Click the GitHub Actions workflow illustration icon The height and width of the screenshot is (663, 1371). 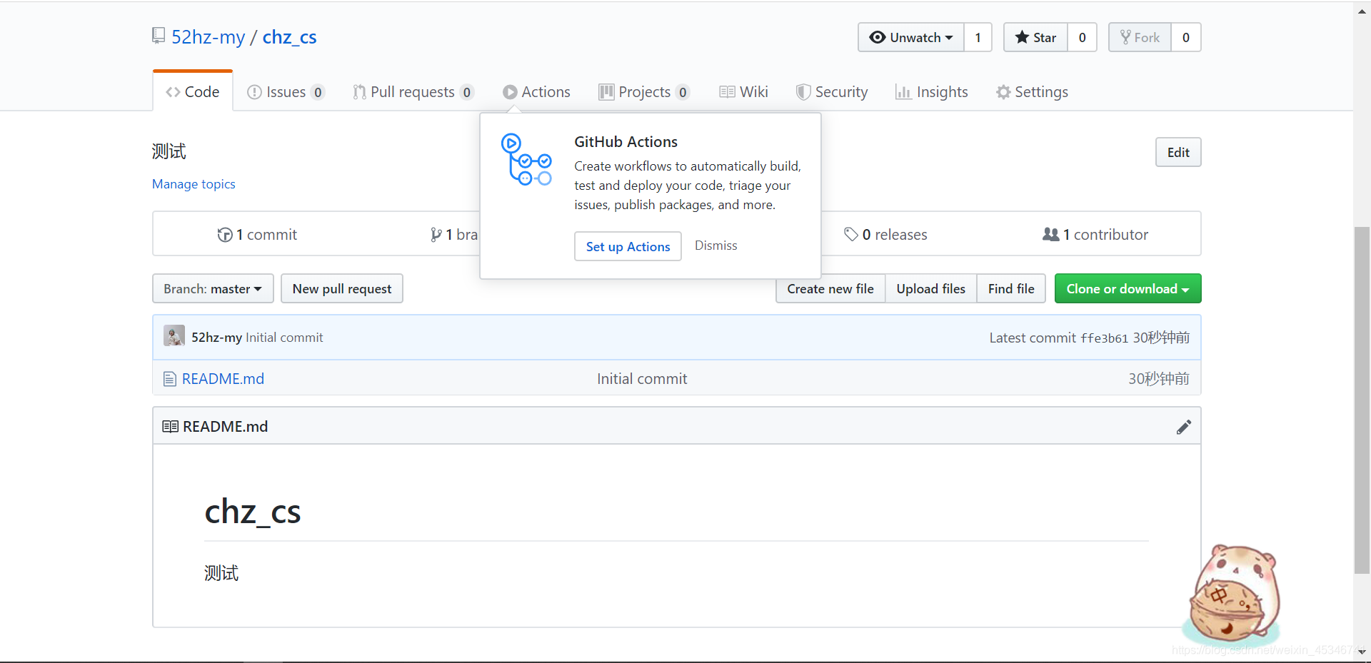pyautogui.click(x=526, y=159)
